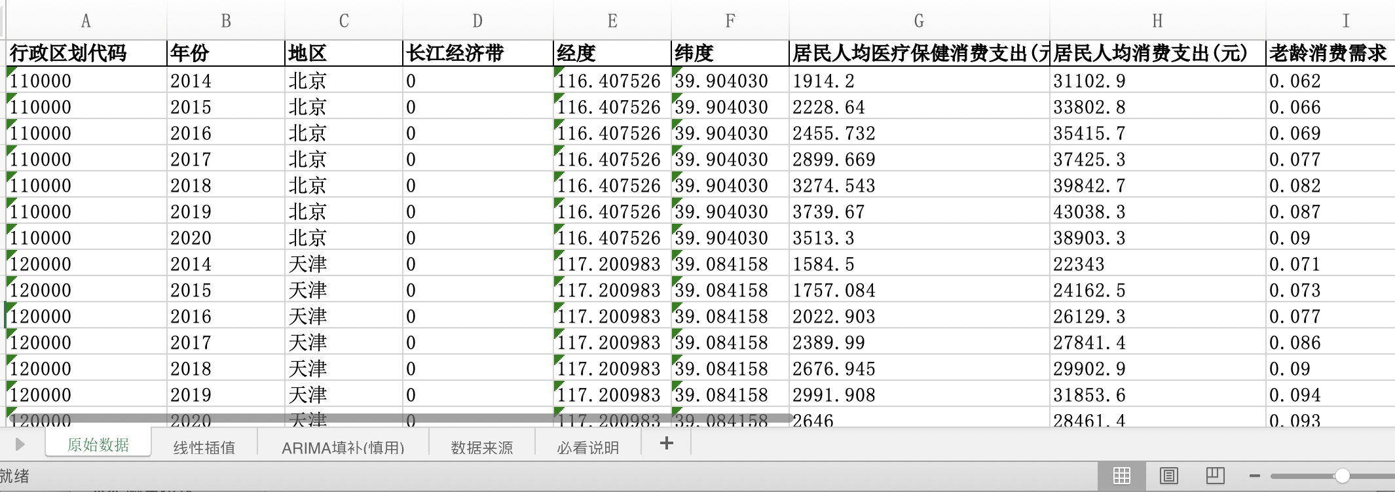Switch to Page Break Preview view
The width and height of the screenshot is (1395, 492).
[1215, 476]
